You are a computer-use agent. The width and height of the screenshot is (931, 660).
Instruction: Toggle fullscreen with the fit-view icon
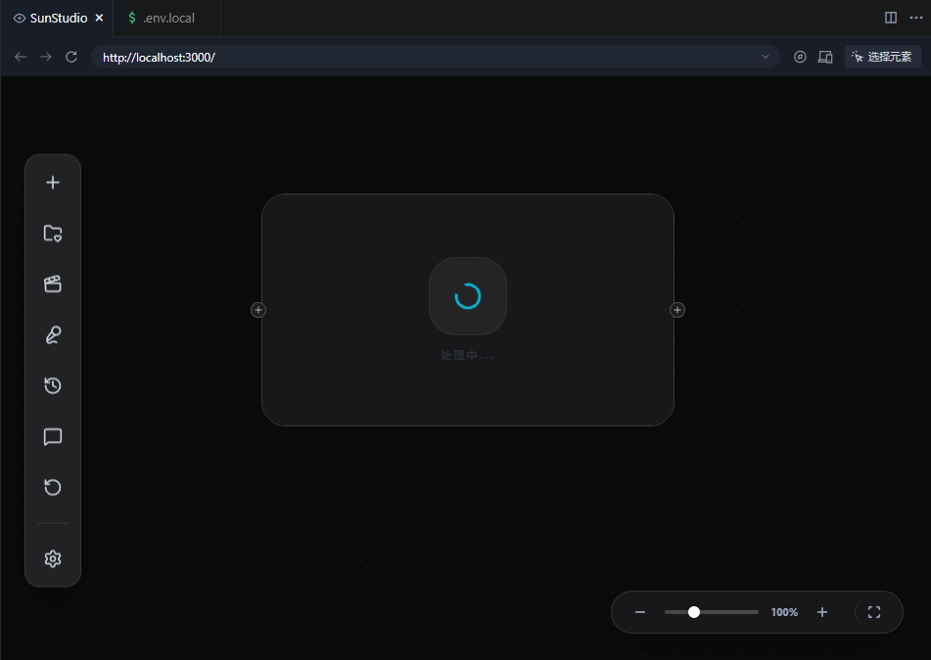[x=874, y=612]
